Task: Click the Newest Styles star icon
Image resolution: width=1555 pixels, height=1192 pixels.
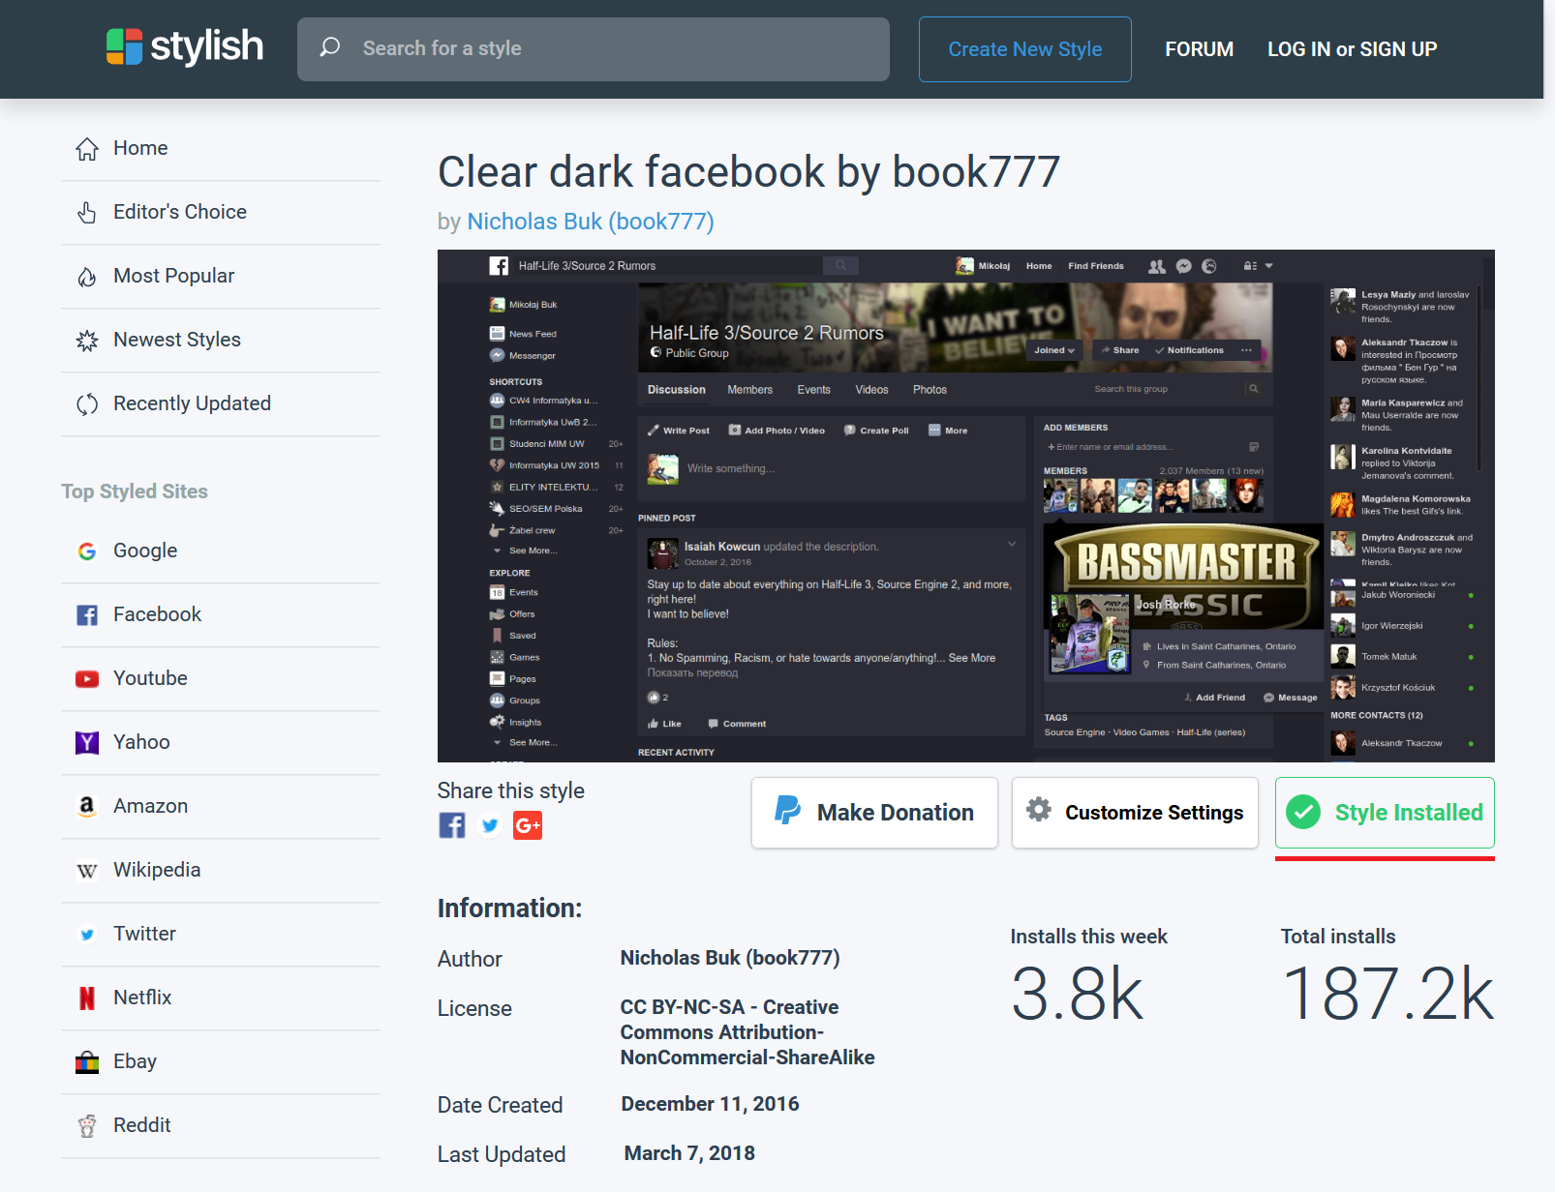Action: [87, 341]
